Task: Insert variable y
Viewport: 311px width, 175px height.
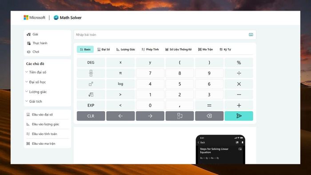Action: (x=150, y=63)
